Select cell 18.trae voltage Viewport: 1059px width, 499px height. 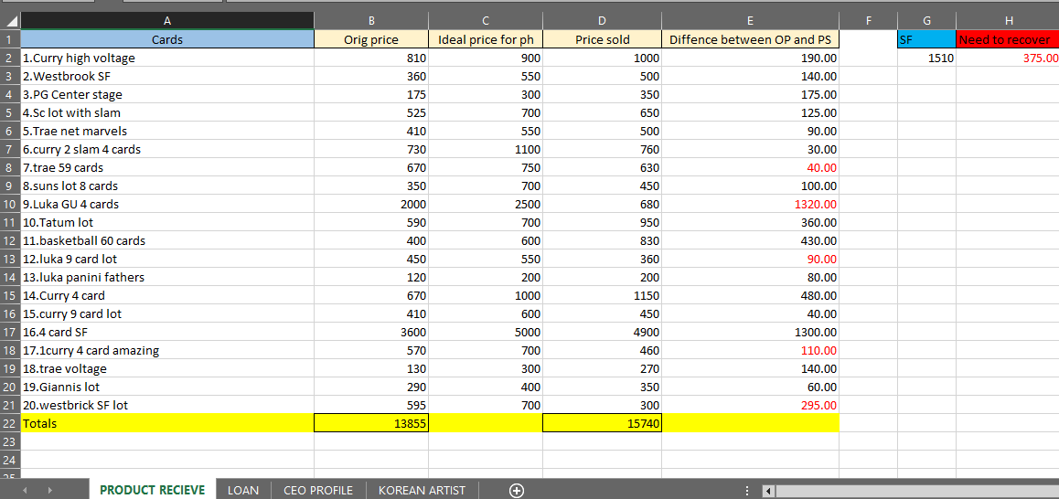(x=167, y=368)
